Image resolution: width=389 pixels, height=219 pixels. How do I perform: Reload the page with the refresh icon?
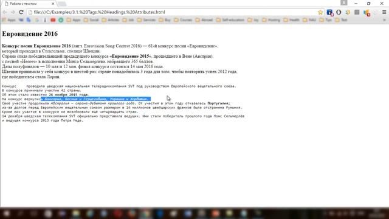(21, 12)
